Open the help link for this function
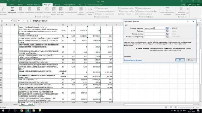 tap(133, 60)
